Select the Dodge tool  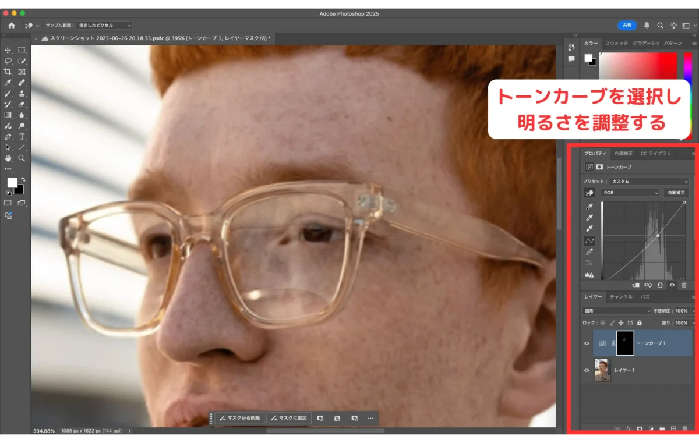pos(22,126)
